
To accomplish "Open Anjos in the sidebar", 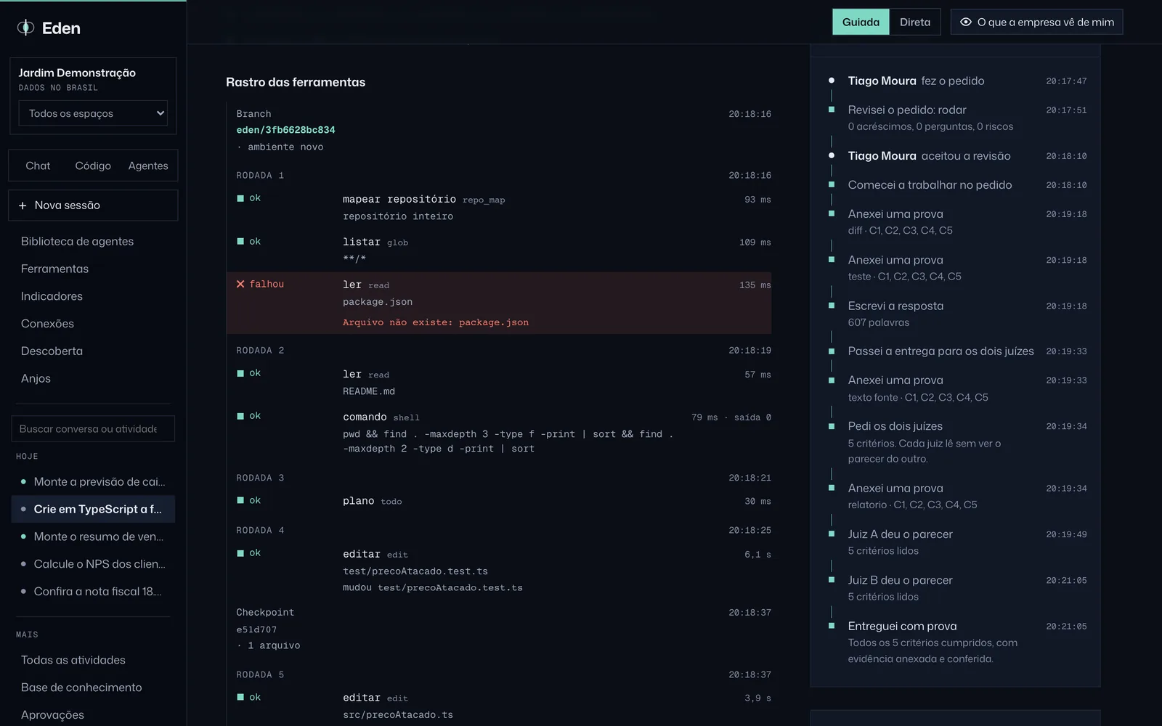I will [x=36, y=378].
